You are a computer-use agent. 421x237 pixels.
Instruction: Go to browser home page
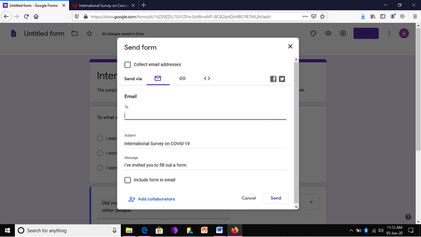[36, 17]
